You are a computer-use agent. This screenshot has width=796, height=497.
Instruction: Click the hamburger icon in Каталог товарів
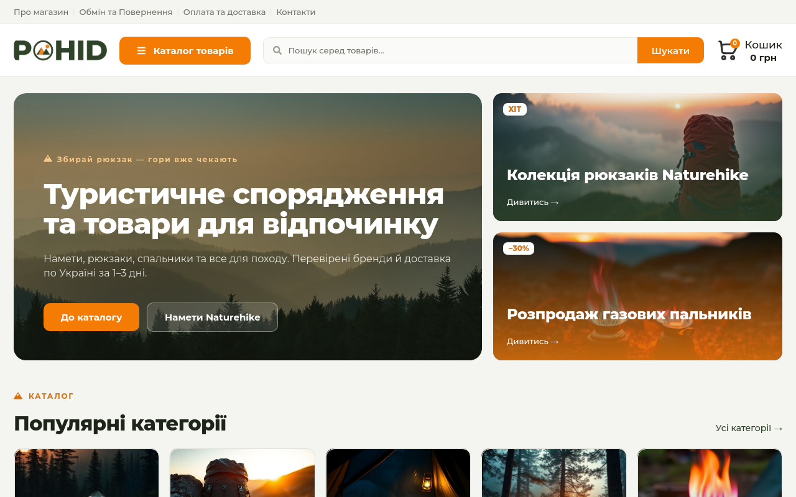coord(141,51)
